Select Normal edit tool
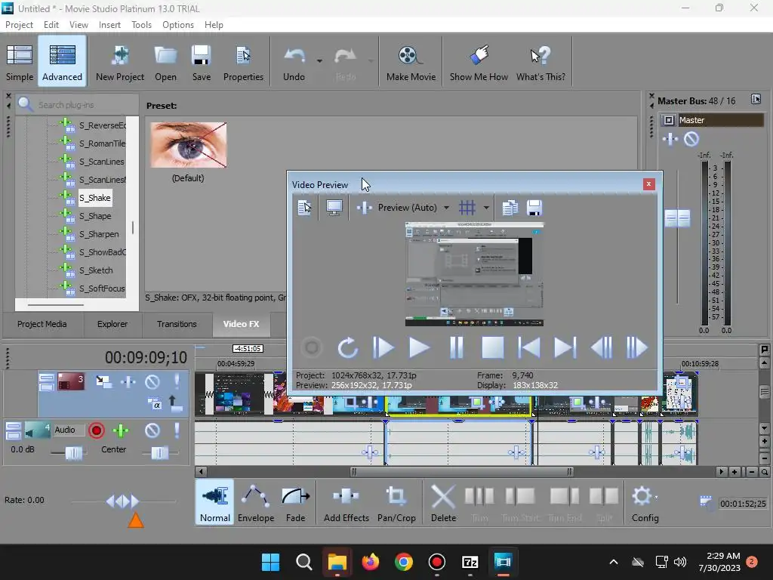Screen dimensions: 773x580 pos(215,502)
